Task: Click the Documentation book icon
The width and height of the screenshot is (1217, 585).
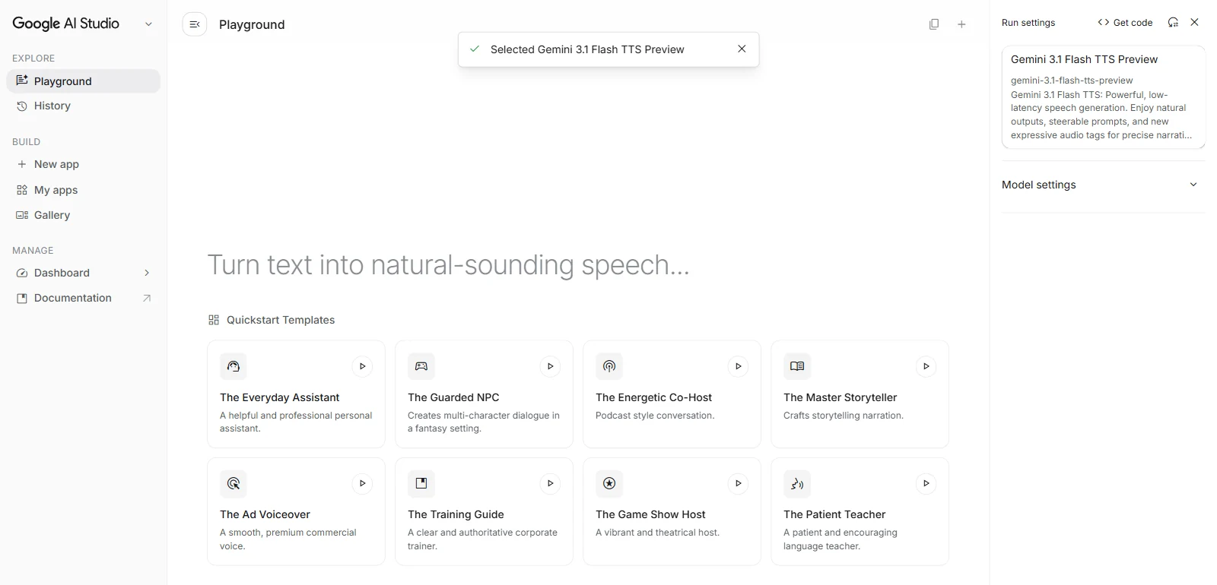Action: [x=22, y=298]
